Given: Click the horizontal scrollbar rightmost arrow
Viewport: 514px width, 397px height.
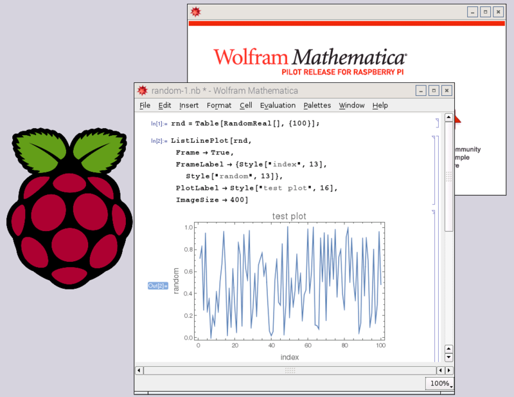Looking at the screenshot, I should 449,371.
